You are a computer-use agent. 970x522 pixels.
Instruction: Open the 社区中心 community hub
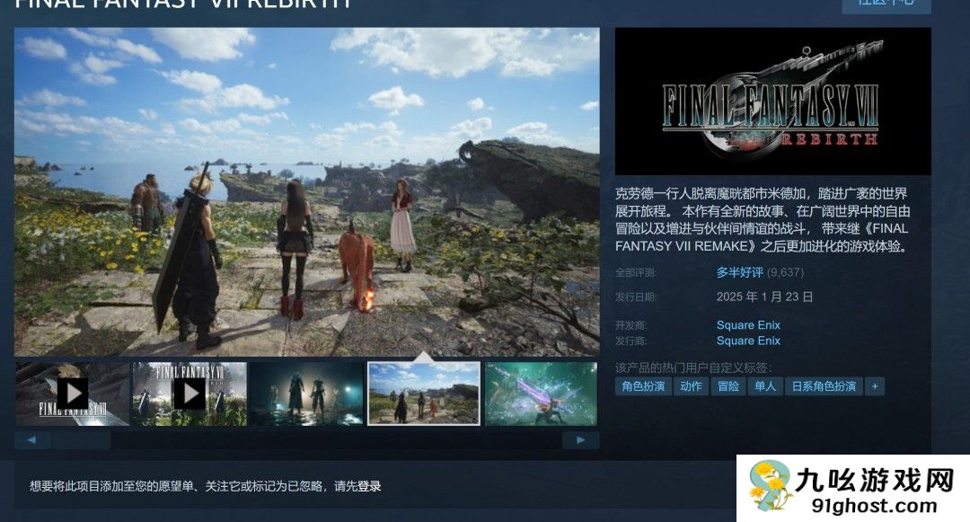point(885,5)
